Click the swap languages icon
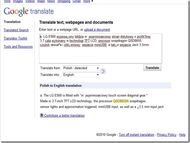Image resolution: width=190 pixels, height=143 pixels. 103,71
